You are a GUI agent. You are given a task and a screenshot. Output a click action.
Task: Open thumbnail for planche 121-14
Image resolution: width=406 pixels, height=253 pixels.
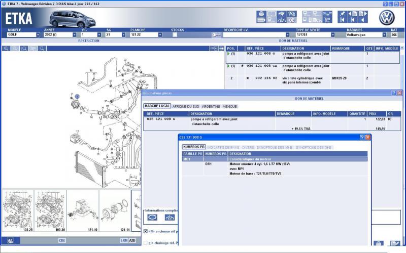(115, 211)
